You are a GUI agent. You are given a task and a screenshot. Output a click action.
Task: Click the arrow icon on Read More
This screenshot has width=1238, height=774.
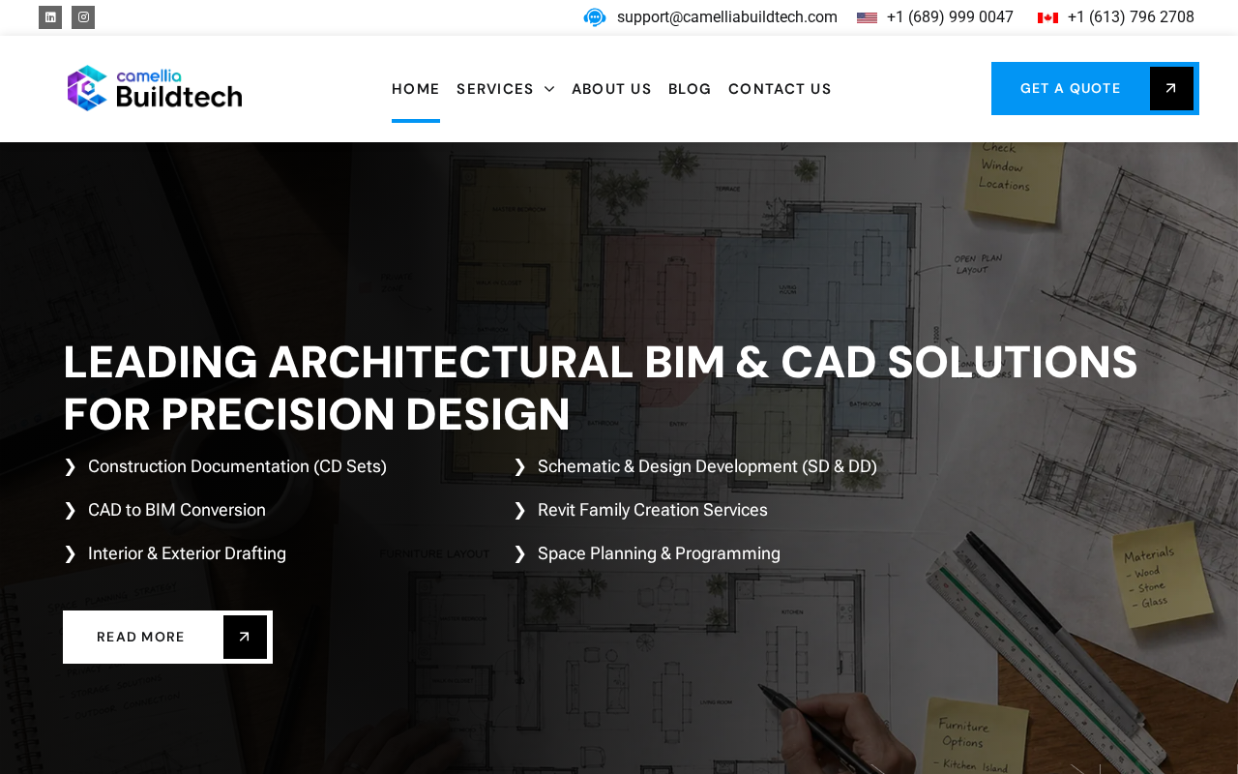(245, 638)
